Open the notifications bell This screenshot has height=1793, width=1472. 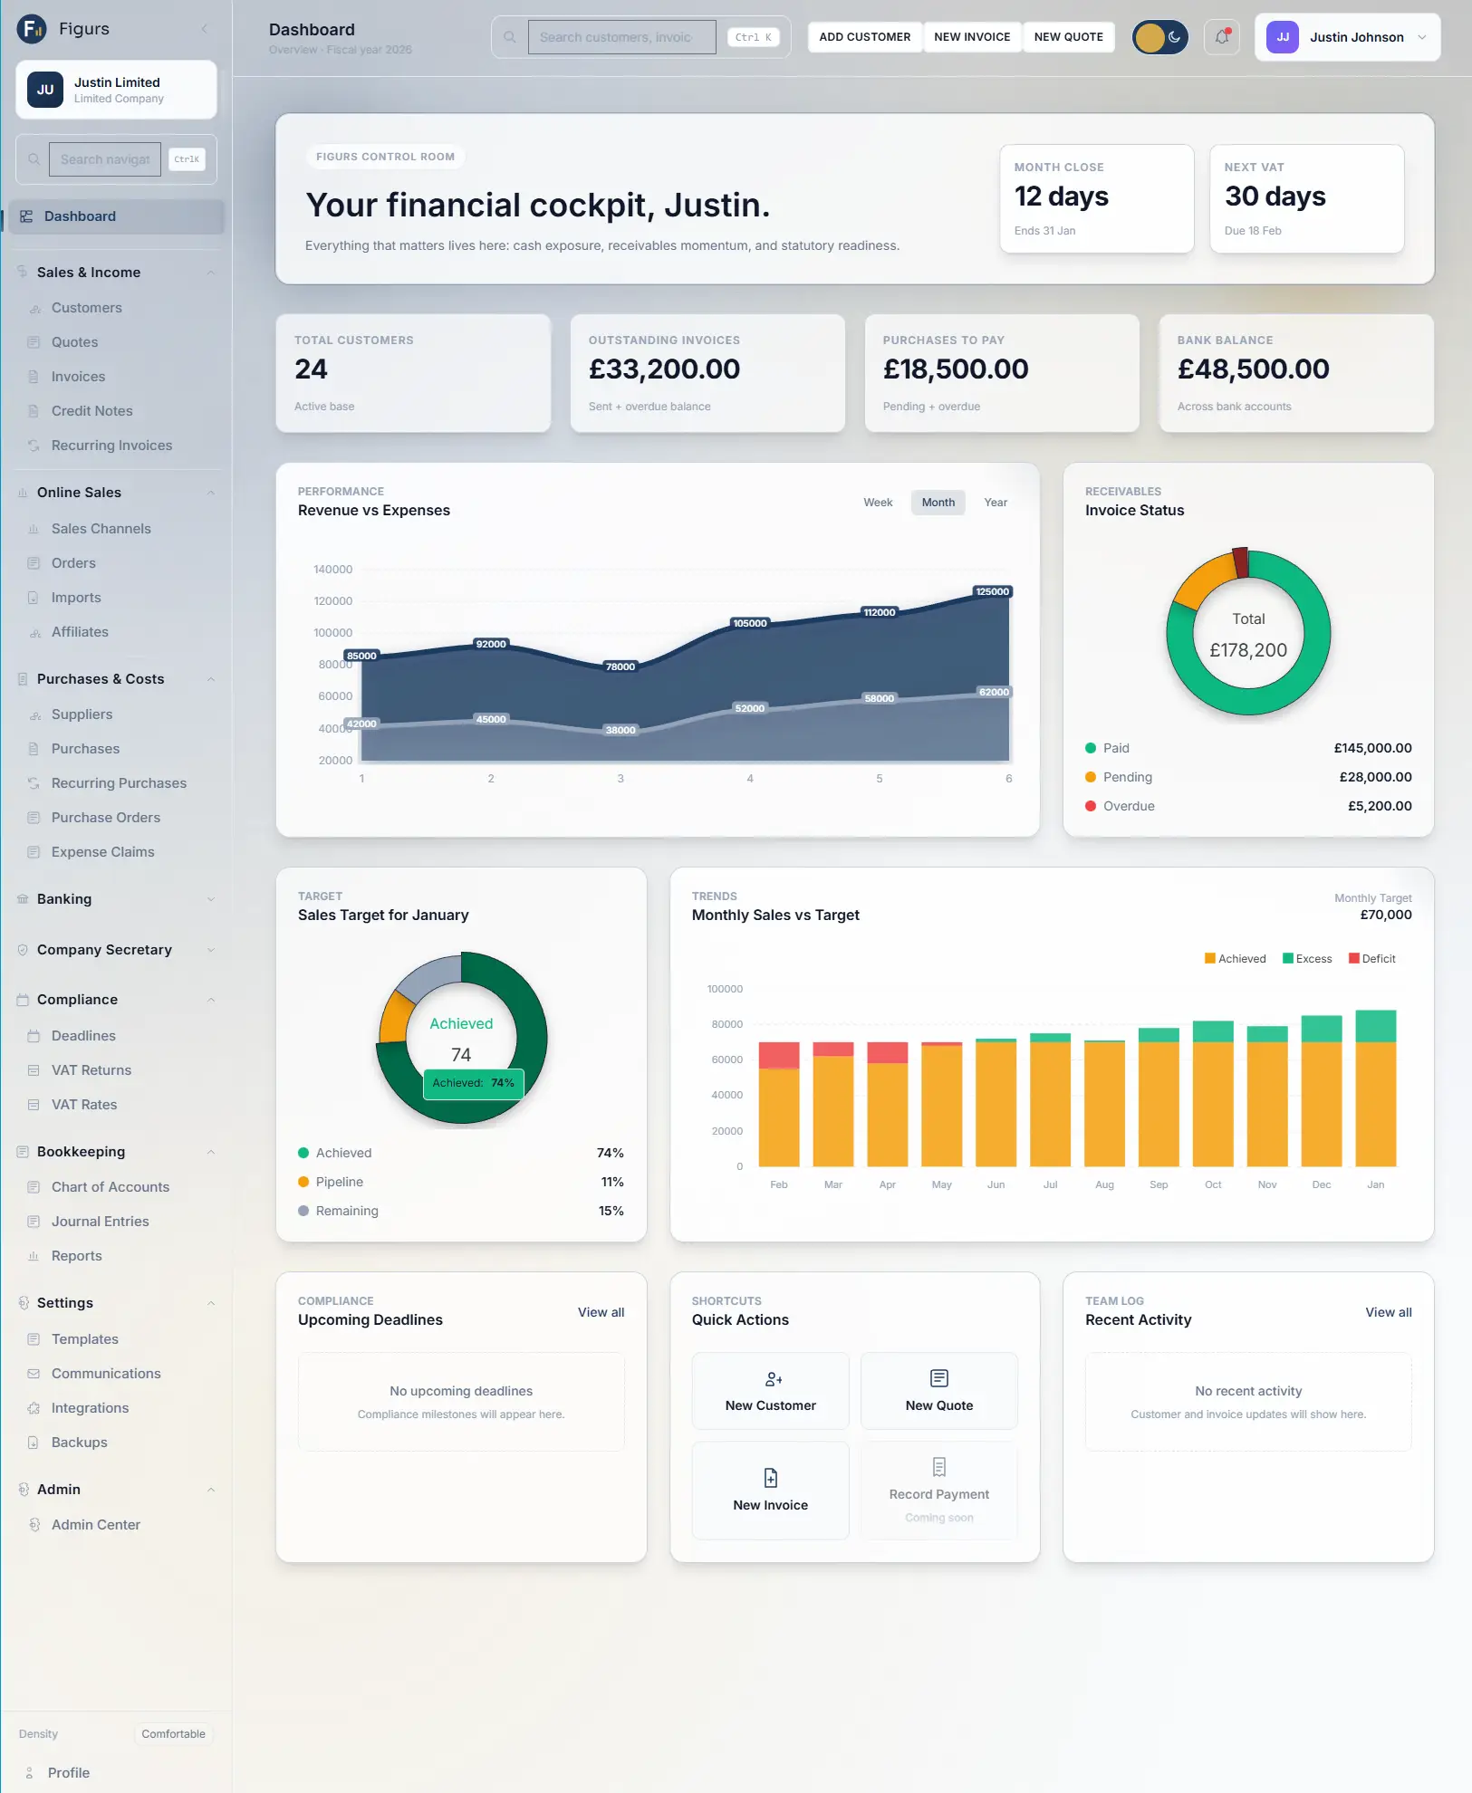1221,36
